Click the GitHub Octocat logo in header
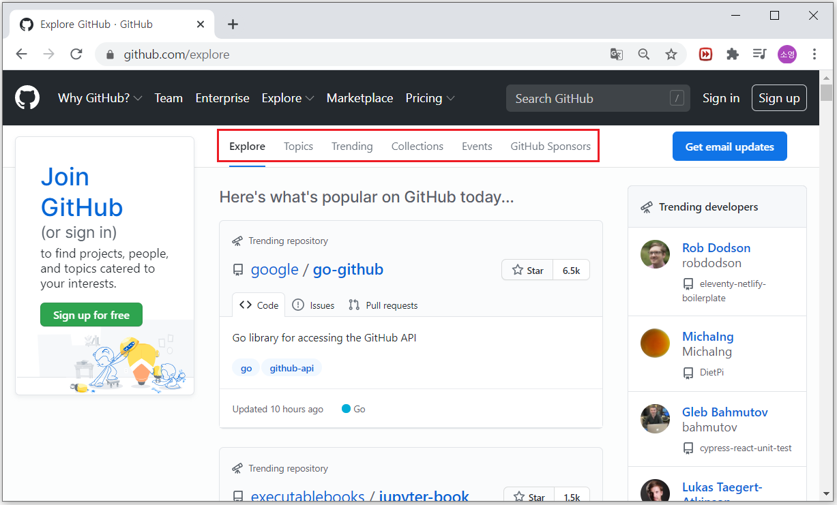The width and height of the screenshot is (837, 505). point(28,98)
